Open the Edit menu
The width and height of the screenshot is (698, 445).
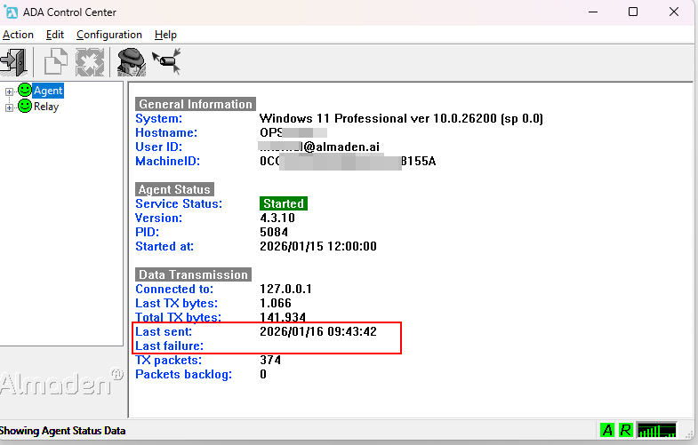click(x=55, y=35)
